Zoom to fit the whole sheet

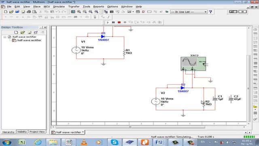coord(96,12)
